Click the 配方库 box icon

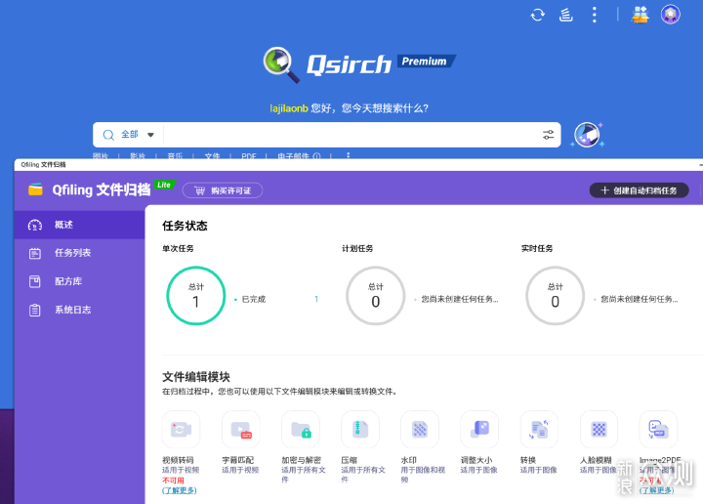(35, 281)
